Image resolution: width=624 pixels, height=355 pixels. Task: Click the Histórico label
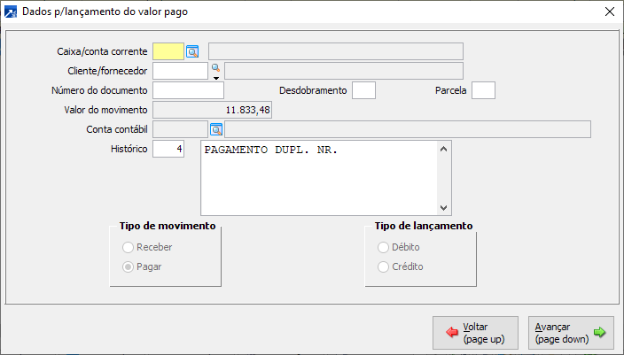(129, 149)
